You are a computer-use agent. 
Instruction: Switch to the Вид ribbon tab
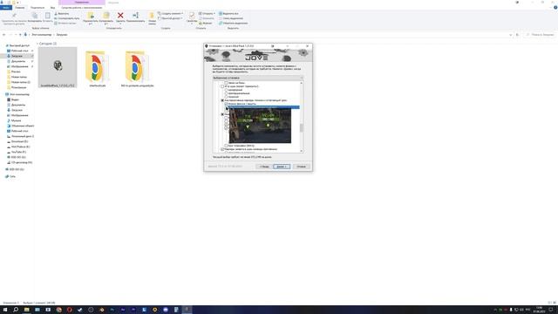52,8
